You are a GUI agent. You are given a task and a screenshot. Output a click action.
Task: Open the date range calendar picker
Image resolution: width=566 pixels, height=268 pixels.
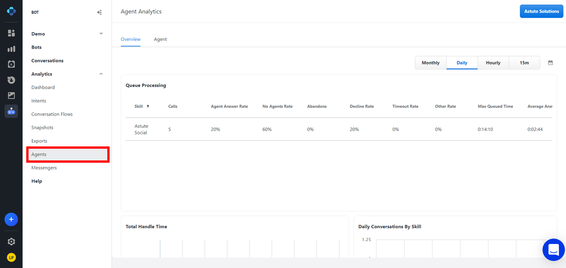tap(550, 63)
